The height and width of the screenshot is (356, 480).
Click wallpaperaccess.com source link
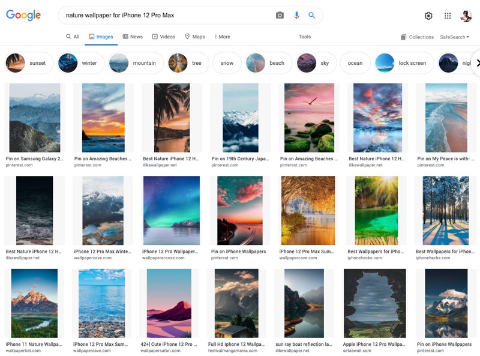click(163, 258)
